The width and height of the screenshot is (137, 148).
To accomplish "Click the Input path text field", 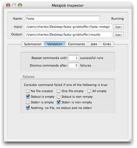I will (x=68, y=27).
